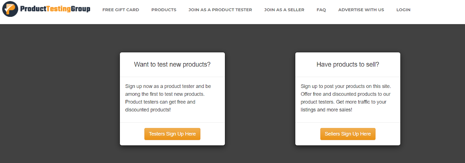Go to the Products menu item
This screenshot has width=465, height=163.
164,10
